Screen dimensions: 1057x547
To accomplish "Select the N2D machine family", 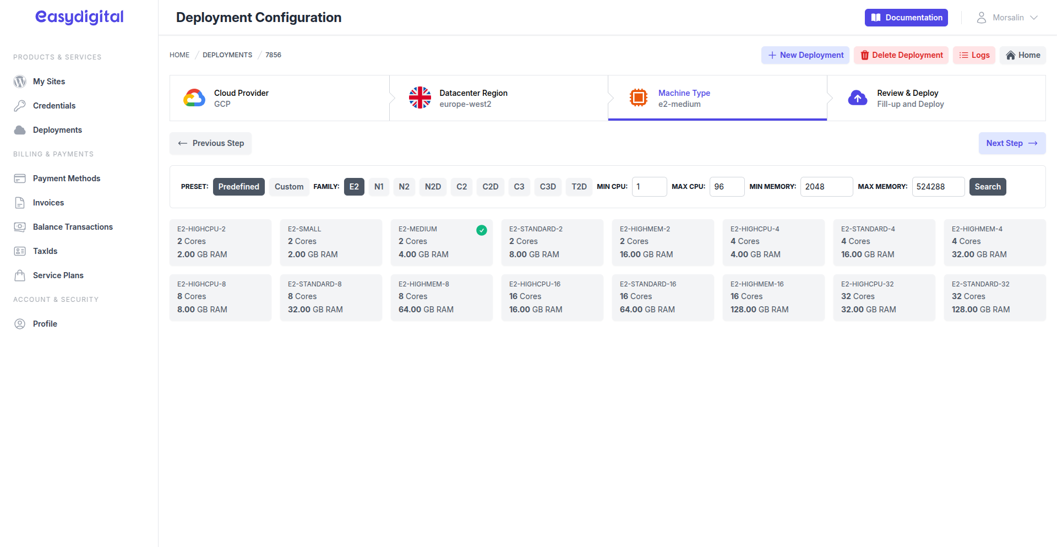I will (x=433, y=187).
